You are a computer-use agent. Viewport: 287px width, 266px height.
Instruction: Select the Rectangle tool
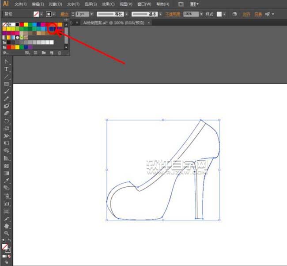(x=7, y=84)
